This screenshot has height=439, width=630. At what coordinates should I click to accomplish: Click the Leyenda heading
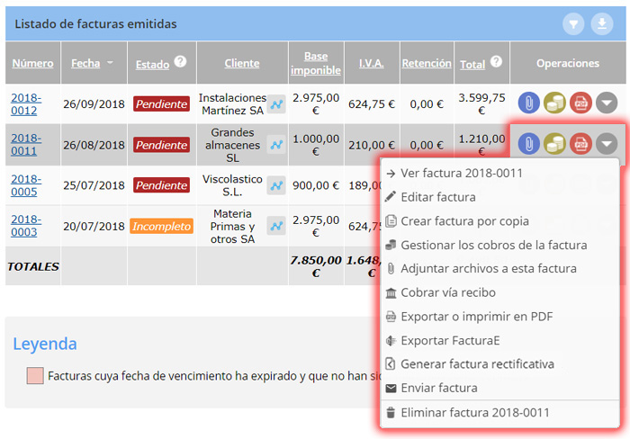[45, 344]
